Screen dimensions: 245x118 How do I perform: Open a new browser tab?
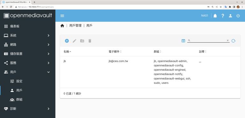34,2
